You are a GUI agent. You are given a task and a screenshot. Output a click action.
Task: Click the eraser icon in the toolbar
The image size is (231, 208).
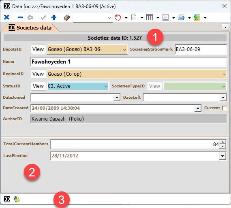(67, 17)
